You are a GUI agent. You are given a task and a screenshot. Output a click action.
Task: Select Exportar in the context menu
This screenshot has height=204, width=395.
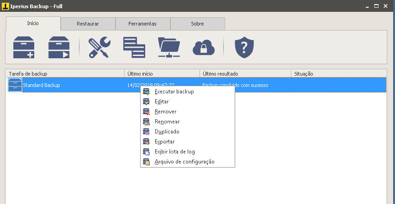coord(187,142)
